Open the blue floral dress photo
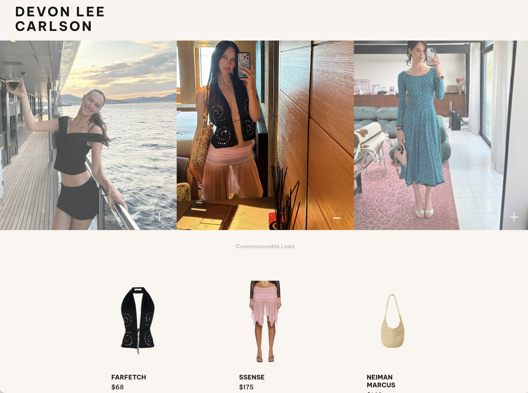The height and width of the screenshot is (393, 528). click(441, 135)
